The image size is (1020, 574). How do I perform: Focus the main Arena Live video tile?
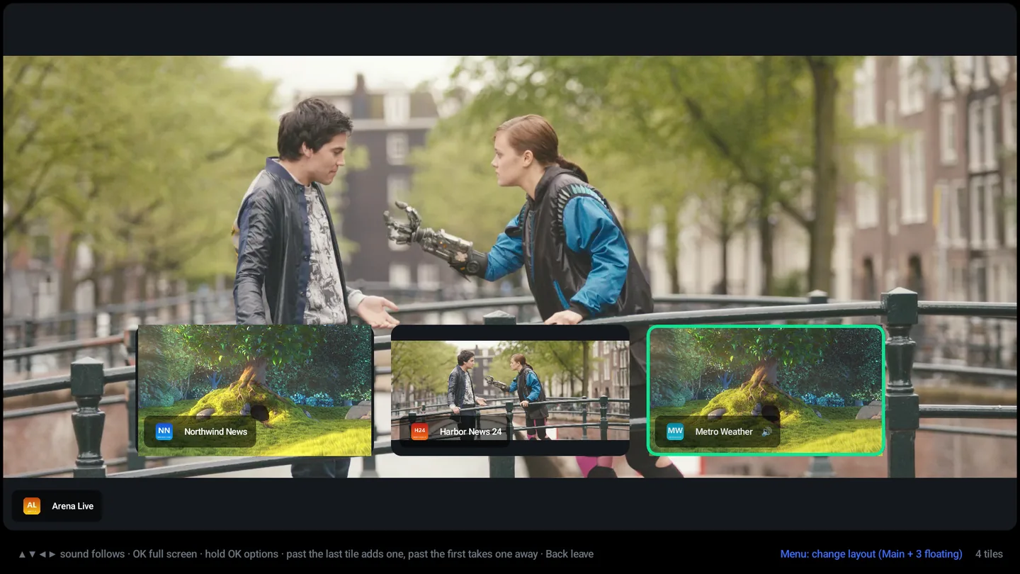point(510,266)
